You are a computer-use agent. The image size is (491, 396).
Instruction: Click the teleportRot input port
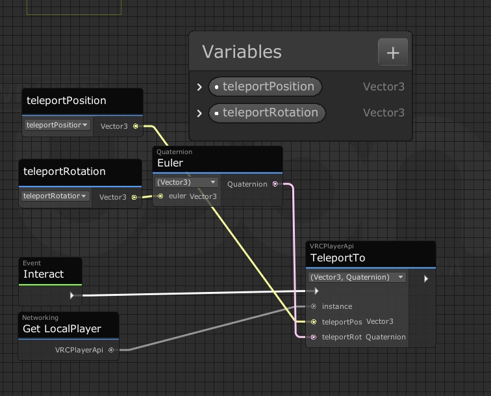pos(314,337)
